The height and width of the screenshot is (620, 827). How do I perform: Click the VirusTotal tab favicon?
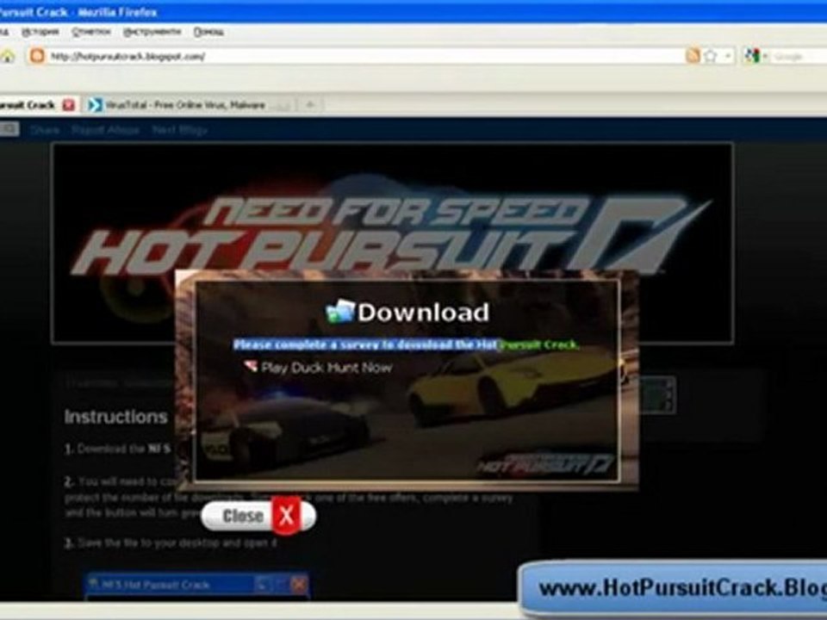96,105
